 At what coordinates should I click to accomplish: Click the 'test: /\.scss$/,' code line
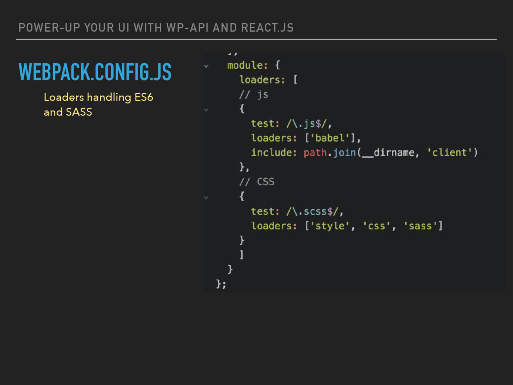point(297,211)
